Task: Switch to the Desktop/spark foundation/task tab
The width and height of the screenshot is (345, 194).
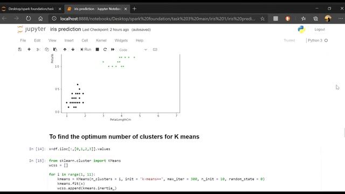Action: click(x=31, y=9)
